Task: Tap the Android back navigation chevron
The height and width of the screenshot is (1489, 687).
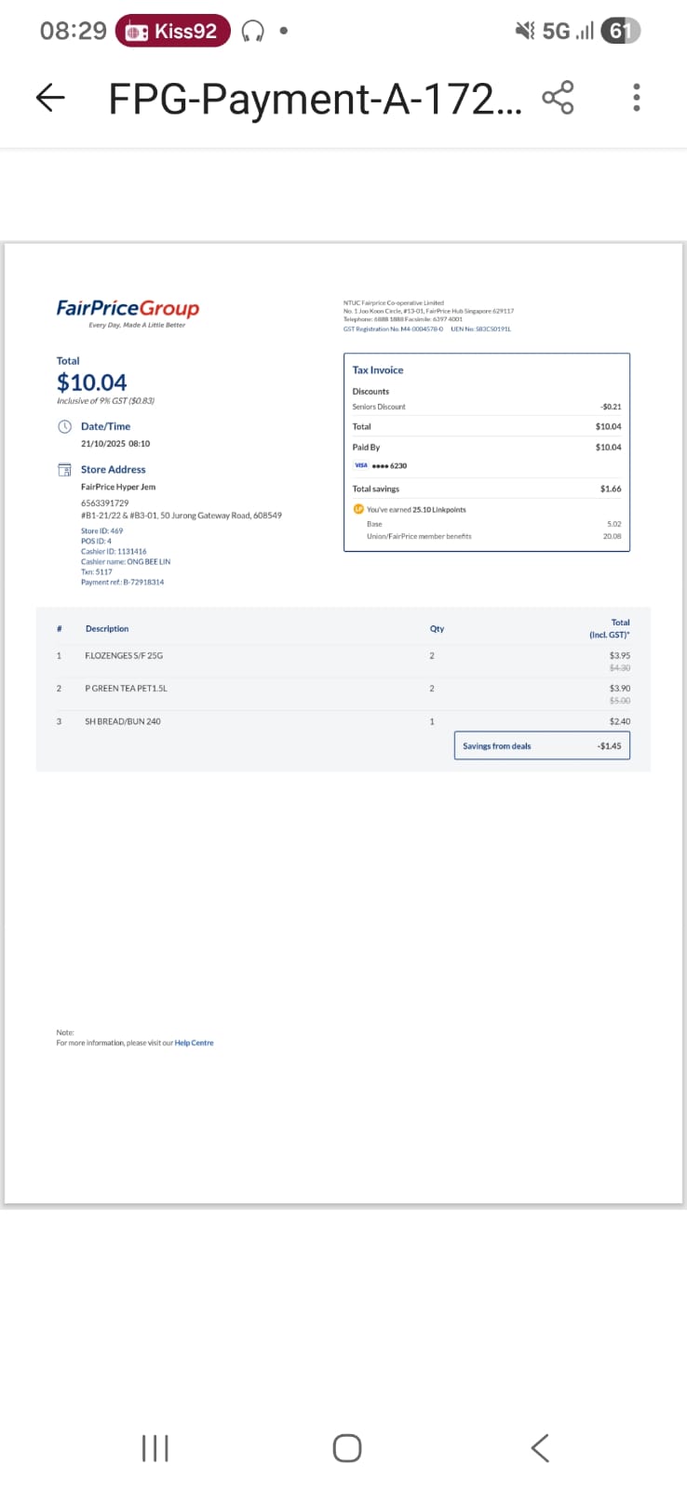Action: click(540, 1448)
